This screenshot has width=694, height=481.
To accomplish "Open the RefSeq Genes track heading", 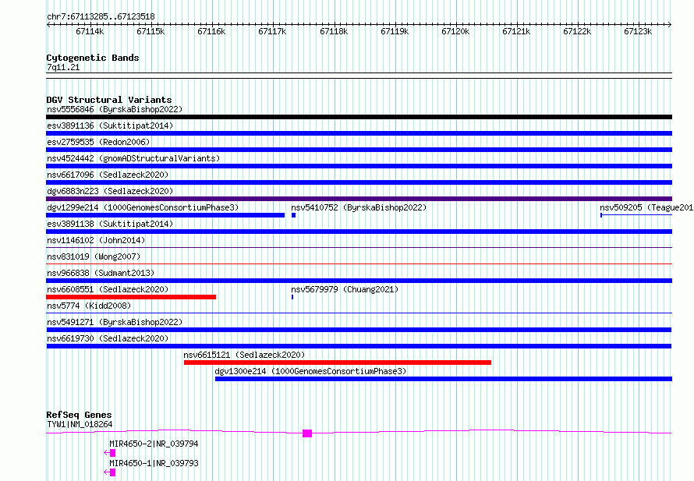I will tap(79, 415).
